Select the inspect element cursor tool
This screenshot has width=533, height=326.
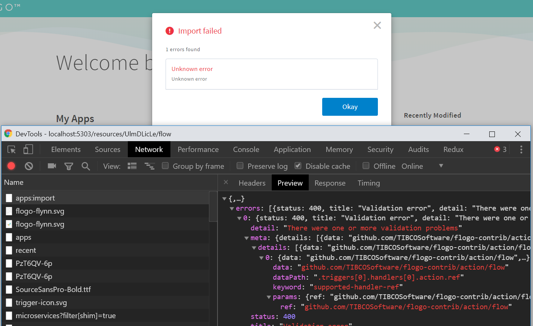(11, 149)
